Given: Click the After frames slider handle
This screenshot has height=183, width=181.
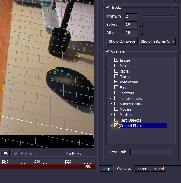Looking at the screenshot, I should pyautogui.click(x=141, y=32).
